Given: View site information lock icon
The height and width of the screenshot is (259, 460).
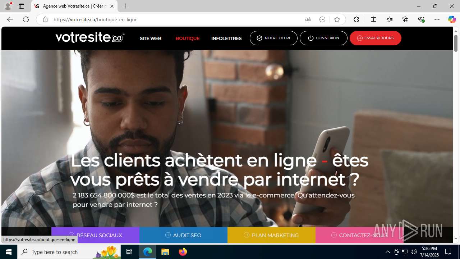Looking at the screenshot, I should pyautogui.click(x=45, y=19).
